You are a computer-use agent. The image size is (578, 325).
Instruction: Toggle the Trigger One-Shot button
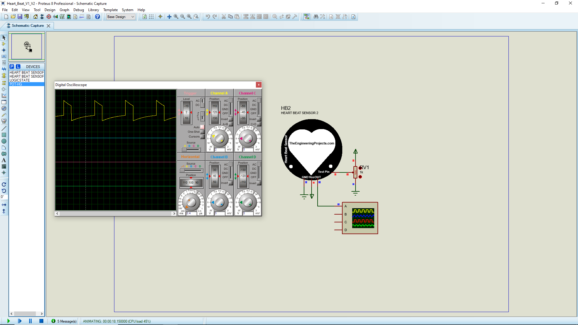pyautogui.click(x=202, y=132)
